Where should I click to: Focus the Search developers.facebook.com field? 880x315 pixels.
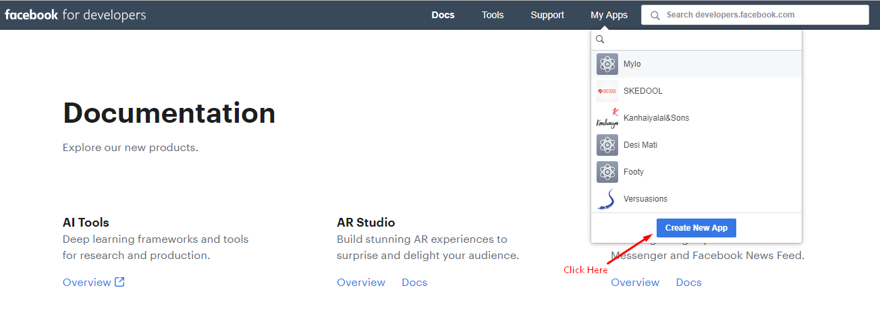point(754,15)
